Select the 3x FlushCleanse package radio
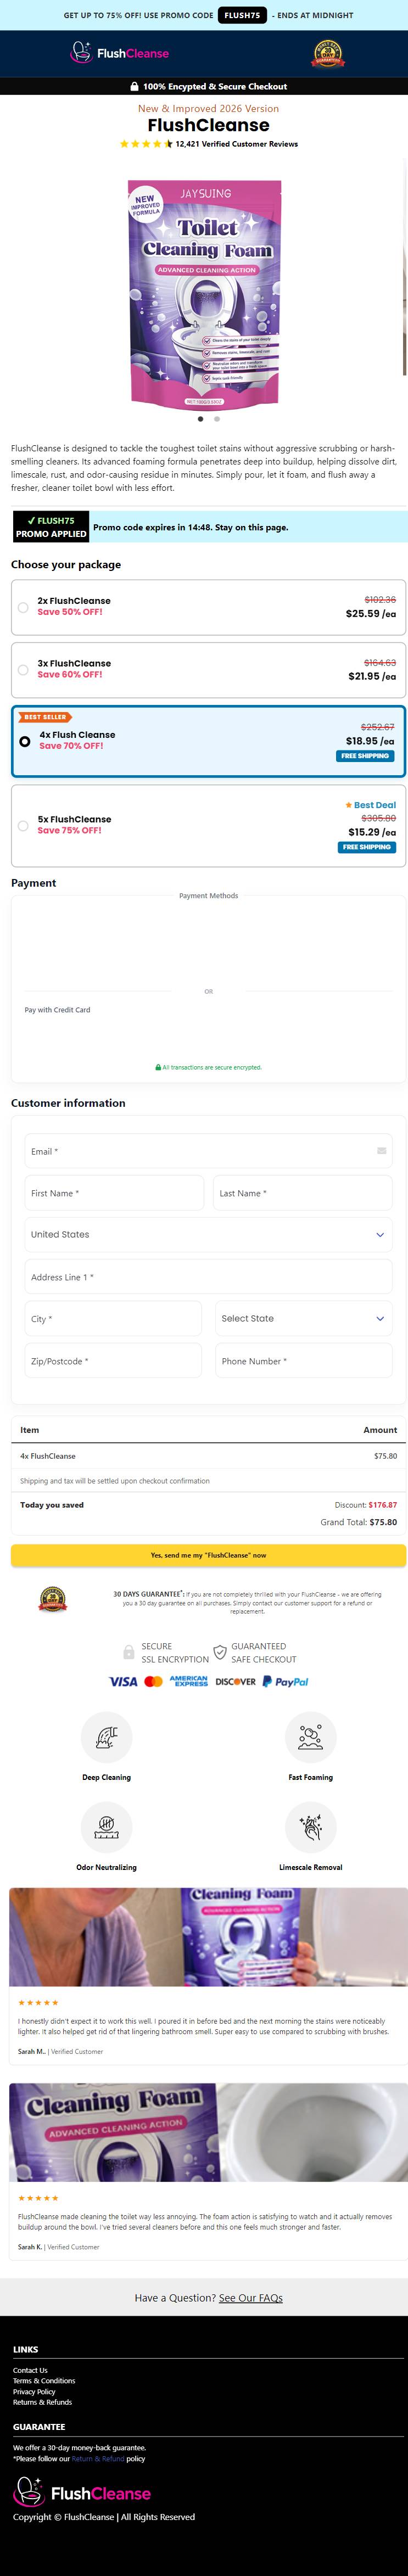 23,670
